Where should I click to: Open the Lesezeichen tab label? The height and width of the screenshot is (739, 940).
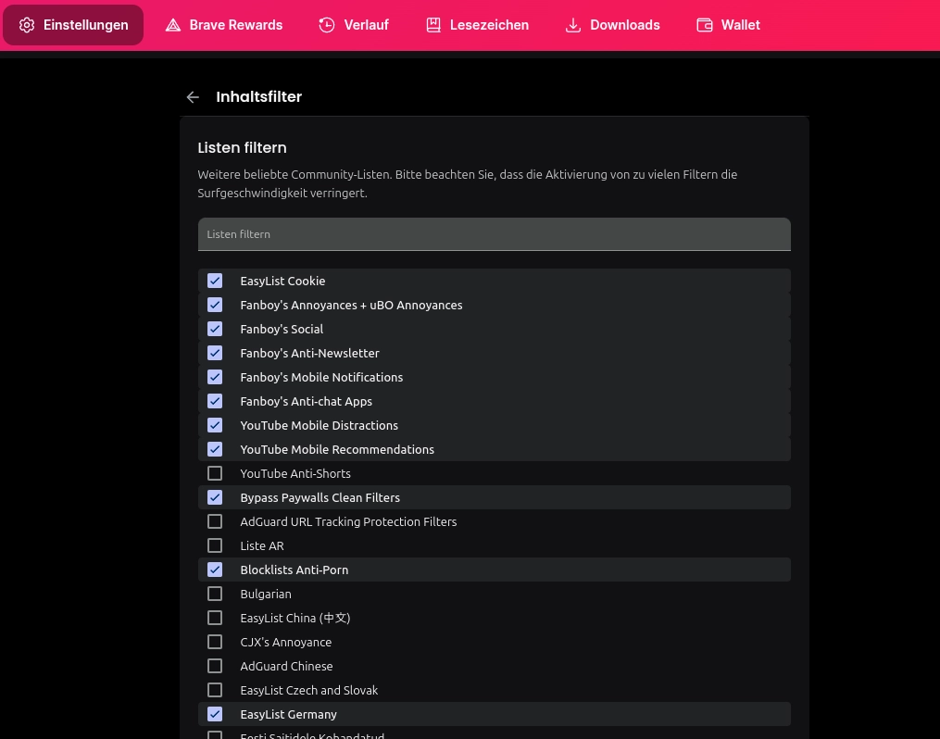(489, 25)
